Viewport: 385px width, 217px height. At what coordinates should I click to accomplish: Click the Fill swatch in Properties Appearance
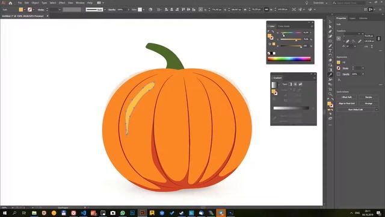339,62
